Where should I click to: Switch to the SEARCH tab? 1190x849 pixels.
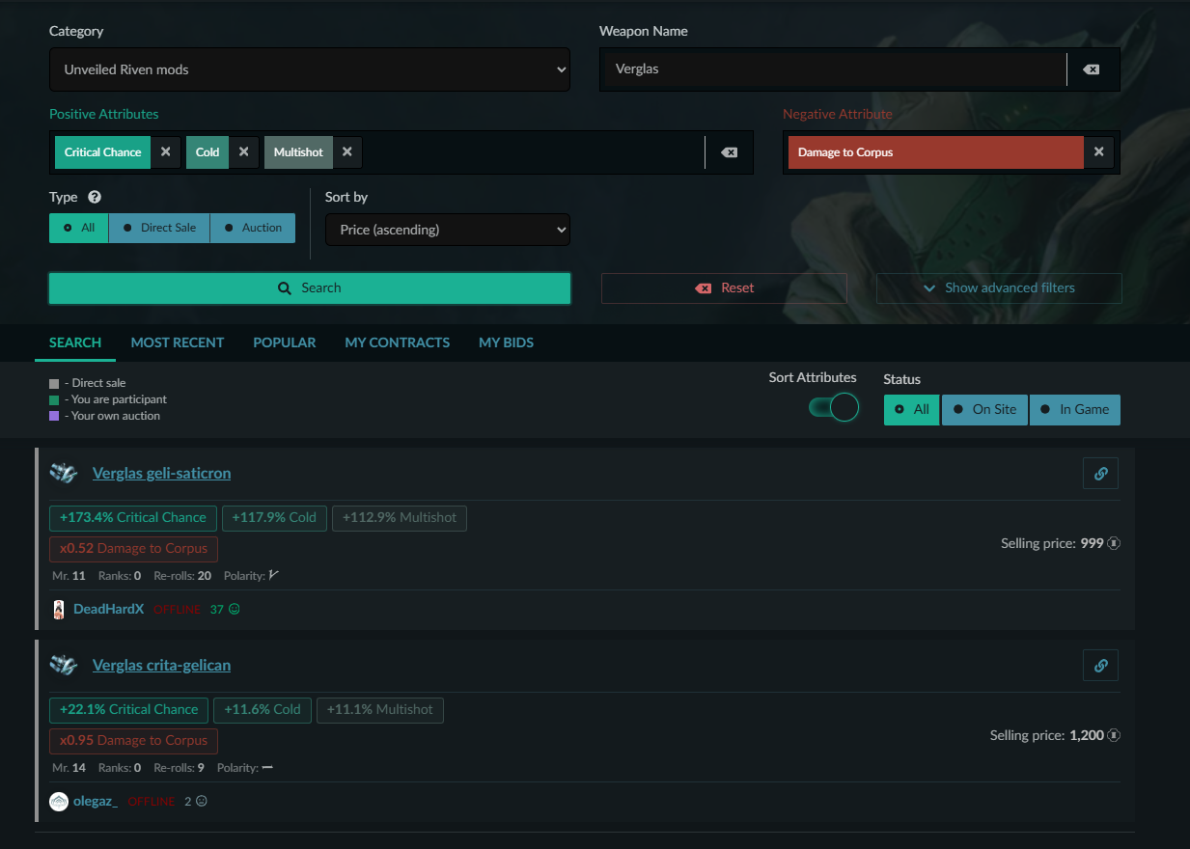tap(75, 342)
